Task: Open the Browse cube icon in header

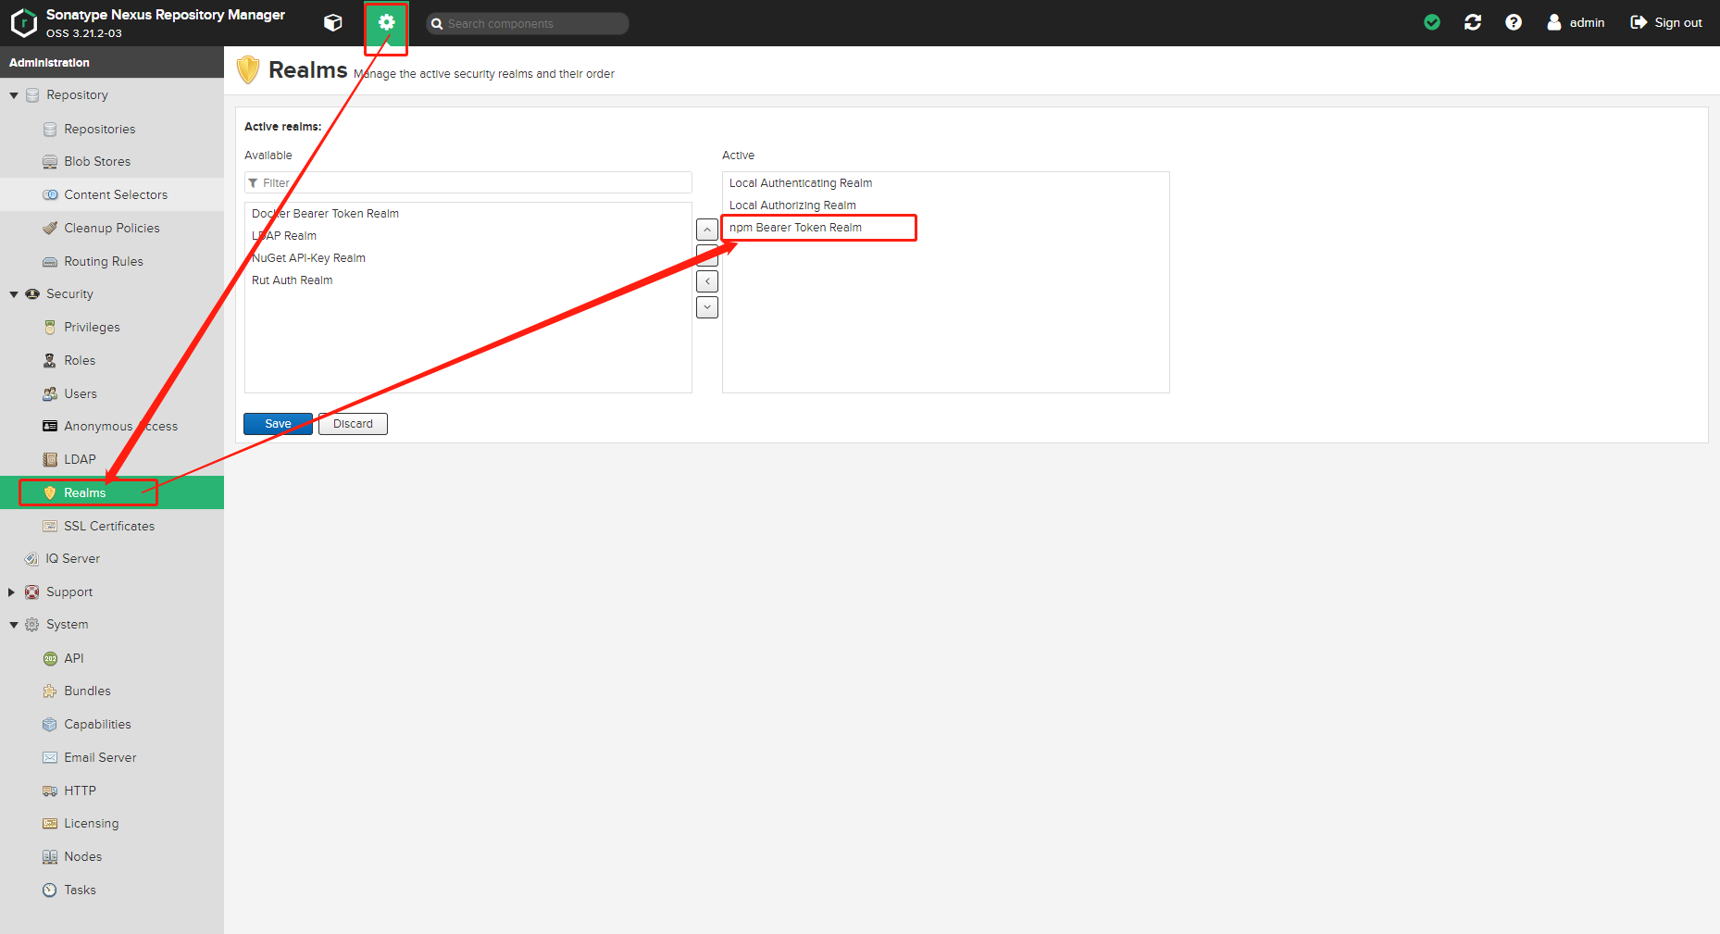Action: pyautogui.click(x=333, y=23)
